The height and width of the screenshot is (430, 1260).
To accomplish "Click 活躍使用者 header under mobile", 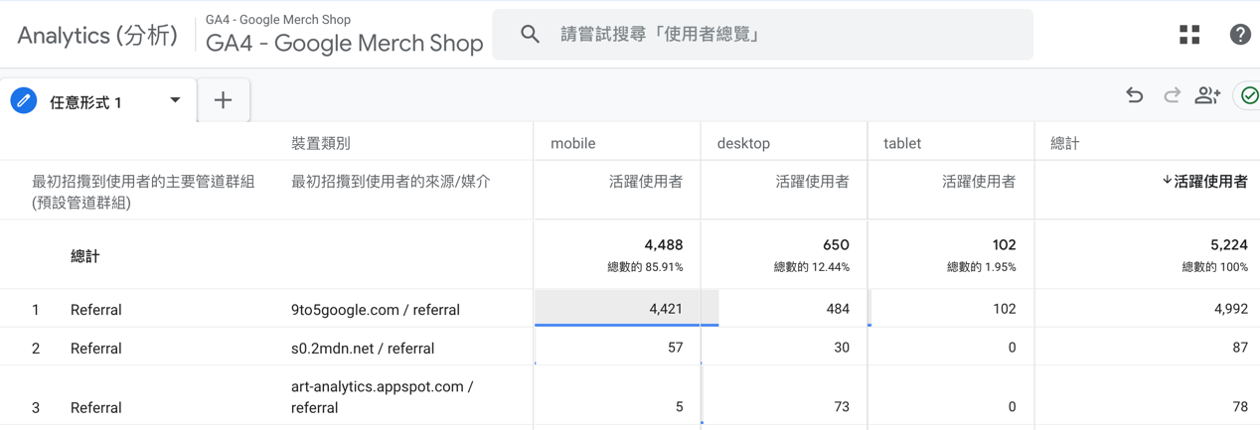I will (x=646, y=182).
